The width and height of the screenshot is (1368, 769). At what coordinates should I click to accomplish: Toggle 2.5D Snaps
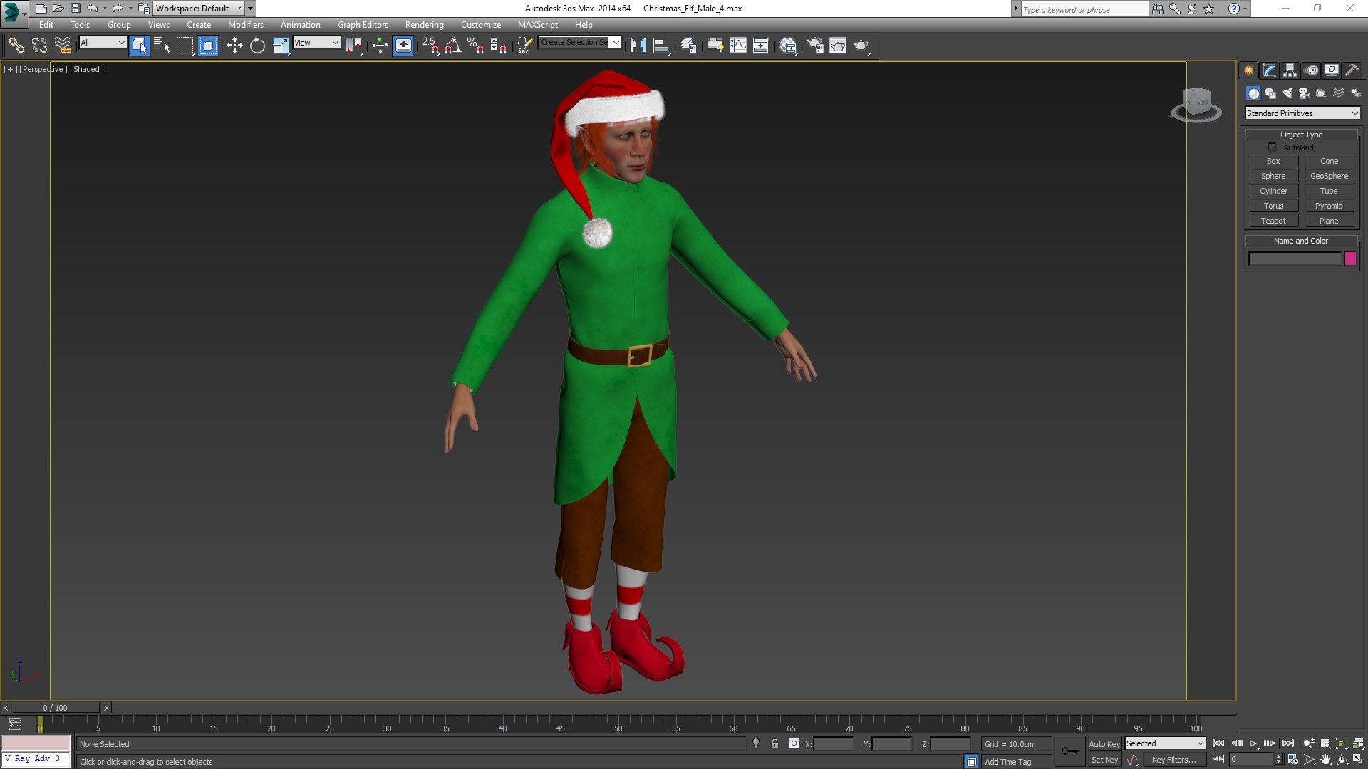(430, 46)
